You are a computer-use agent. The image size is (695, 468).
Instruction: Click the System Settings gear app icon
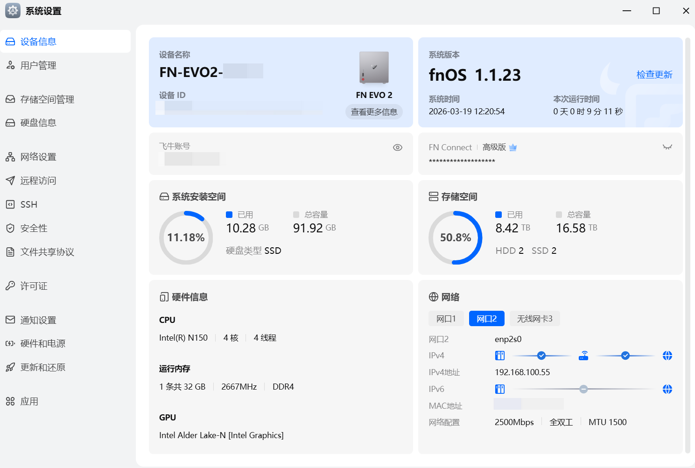point(13,11)
